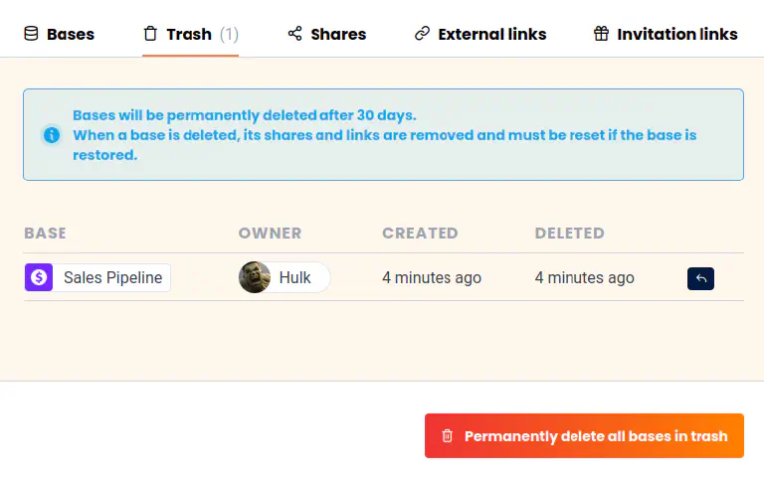The width and height of the screenshot is (764, 478).
Task: Click the Bases database icon
Action: [31, 34]
